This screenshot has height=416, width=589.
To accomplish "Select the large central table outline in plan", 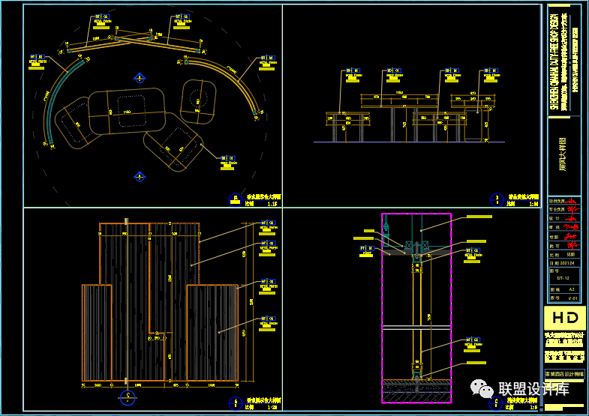I will point(126,111).
